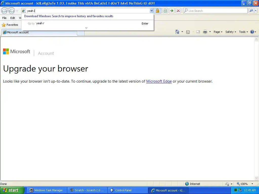
Task: Select the Microsoft account tab
Action: click(39, 32)
